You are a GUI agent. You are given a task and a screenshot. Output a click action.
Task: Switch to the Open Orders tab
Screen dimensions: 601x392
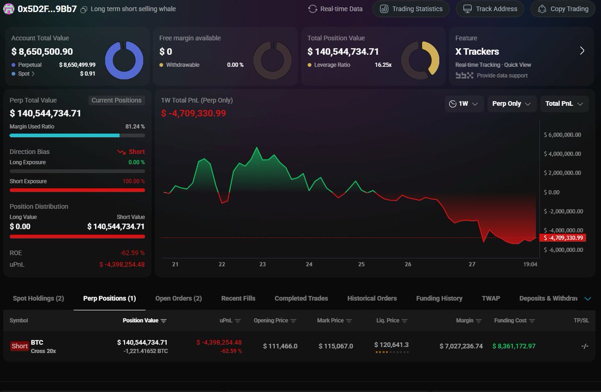point(178,298)
